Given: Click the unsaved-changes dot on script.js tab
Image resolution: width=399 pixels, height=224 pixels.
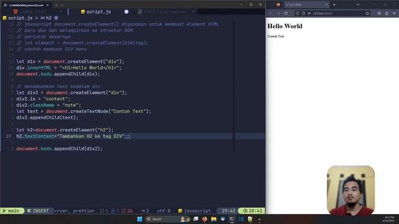Looking at the screenshot, I should pos(126,12).
